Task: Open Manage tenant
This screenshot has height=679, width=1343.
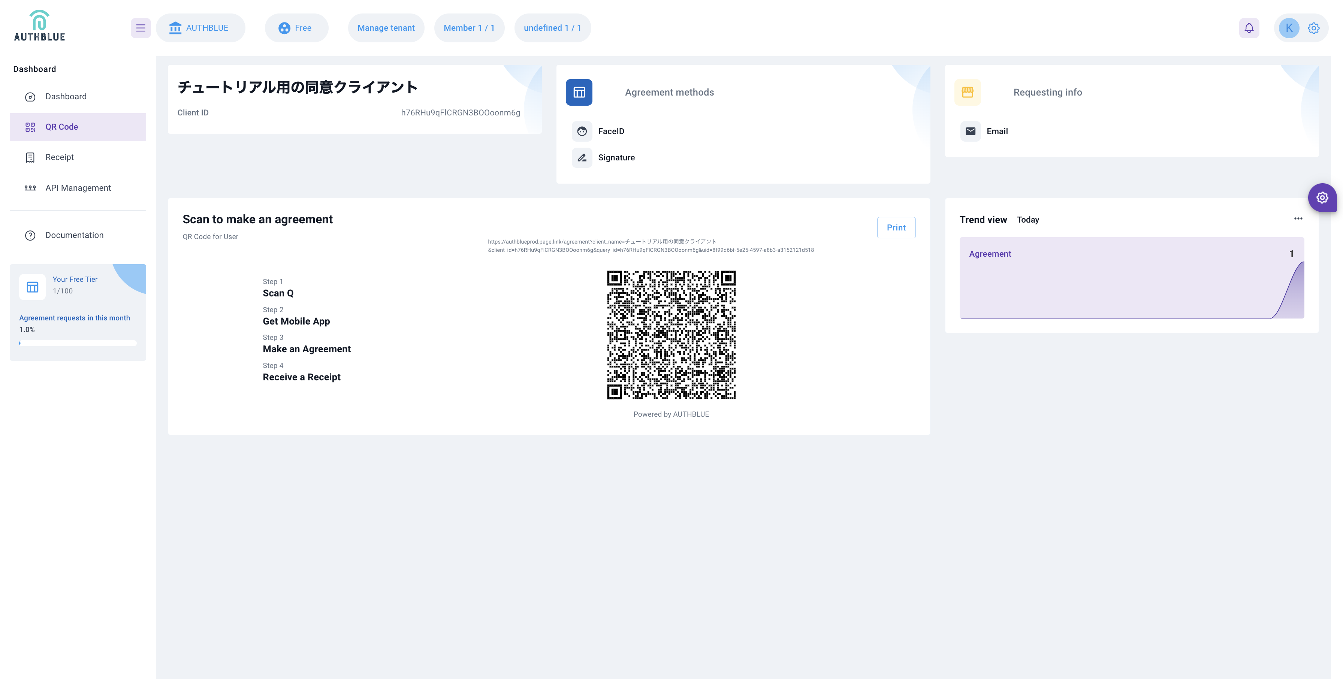Action: point(386,28)
